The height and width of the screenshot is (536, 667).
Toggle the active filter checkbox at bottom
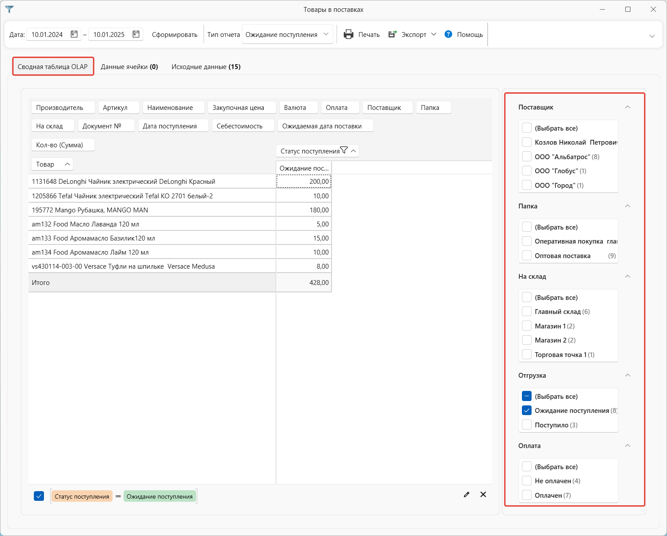pyautogui.click(x=39, y=496)
